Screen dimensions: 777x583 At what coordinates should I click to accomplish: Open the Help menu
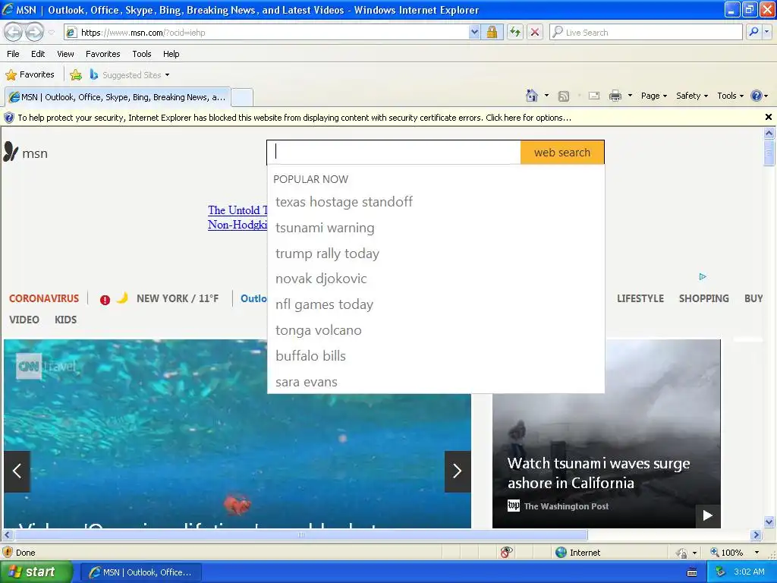[171, 54]
